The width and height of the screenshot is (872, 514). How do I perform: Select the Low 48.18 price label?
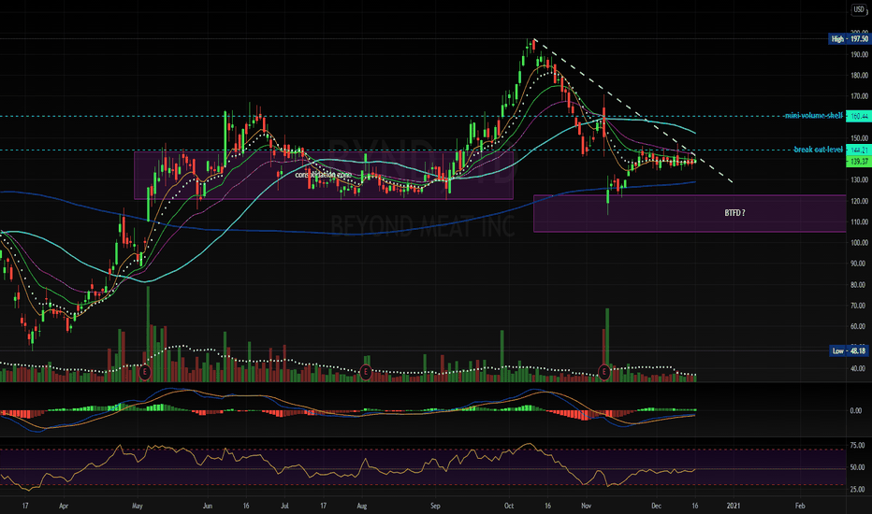[x=850, y=350]
